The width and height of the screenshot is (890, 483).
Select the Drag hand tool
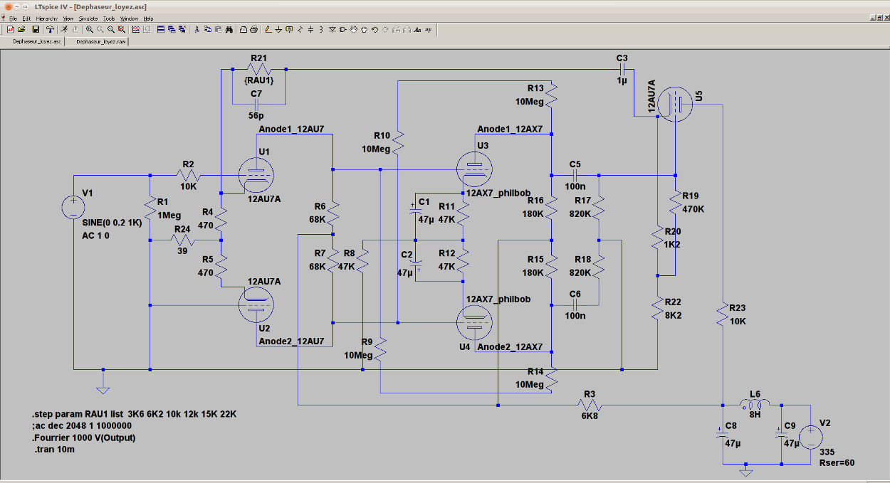click(364, 29)
